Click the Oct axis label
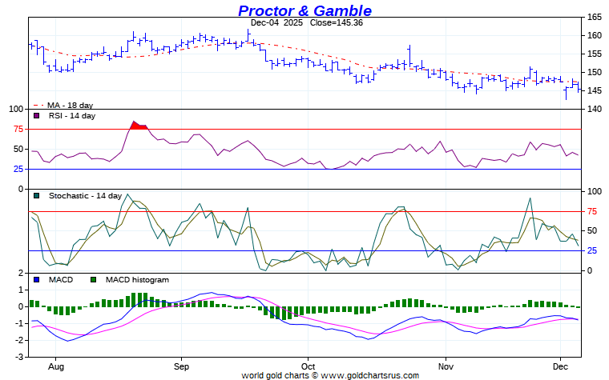The image size is (609, 380). click(x=308, y=366)
